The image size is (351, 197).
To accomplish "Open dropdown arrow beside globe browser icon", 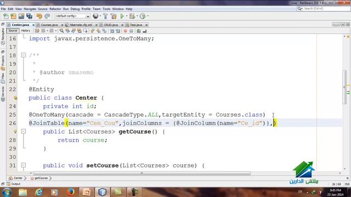I will [100, 16].
